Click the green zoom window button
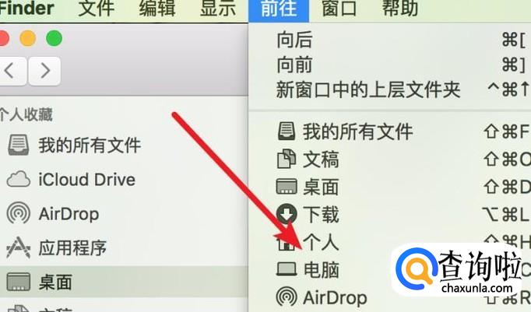Image resolution: width=531 pixels, height=312 pixels. [x=55, y=38]
